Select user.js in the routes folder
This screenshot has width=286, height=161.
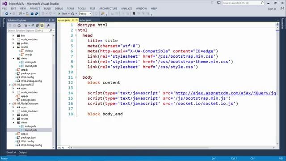tap(28, 55)
